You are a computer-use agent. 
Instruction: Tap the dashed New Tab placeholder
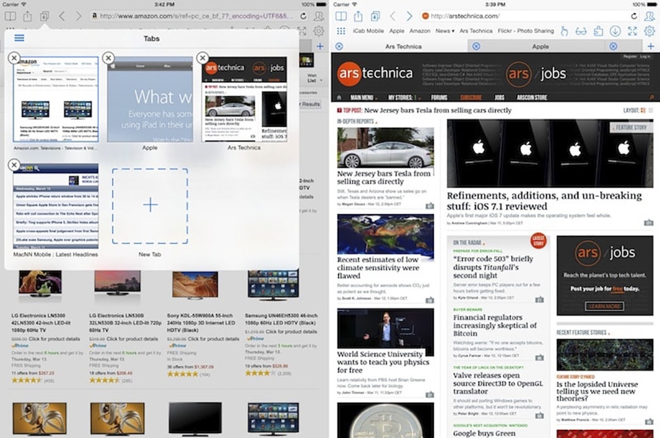[x=150, y=206]
